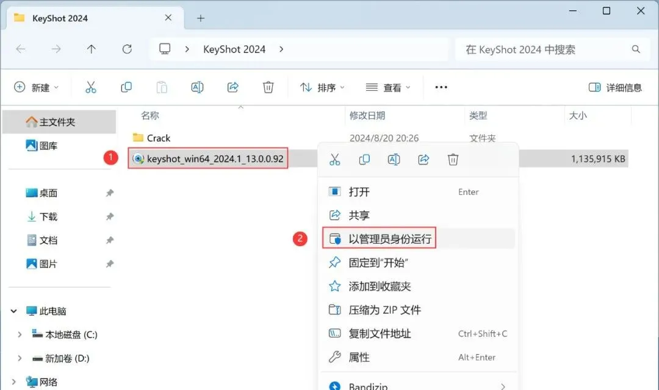Click the Rename icon in the toolbar
Screen dimensions: 659x390
(197, 87)
